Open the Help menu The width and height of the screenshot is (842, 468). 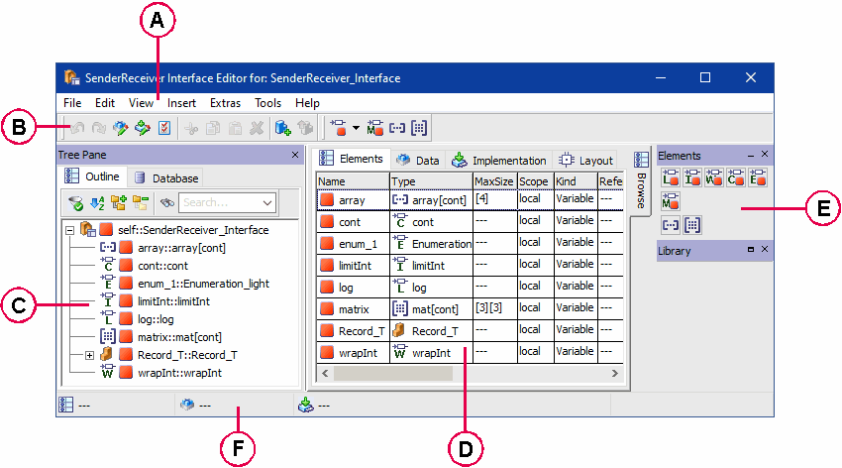pos(307,103)
